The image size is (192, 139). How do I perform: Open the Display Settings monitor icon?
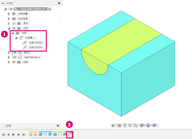click(x=142, y=126)
